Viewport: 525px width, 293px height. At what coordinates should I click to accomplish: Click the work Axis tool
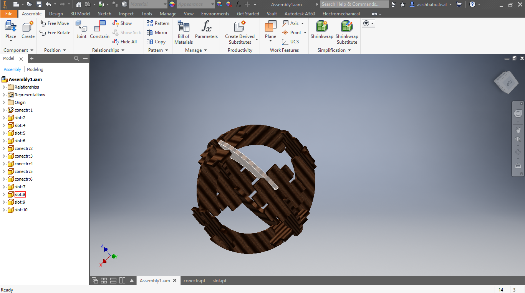pos(291,23)
